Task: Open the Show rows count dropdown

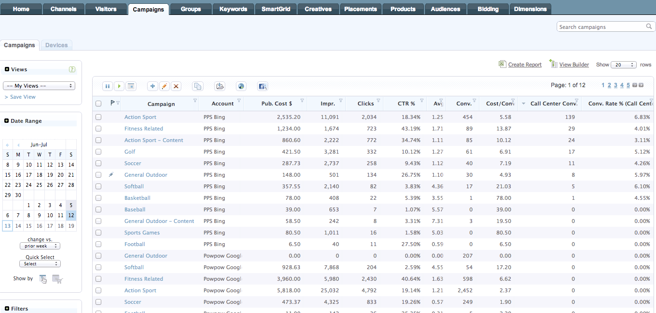Action: point(623,65)
